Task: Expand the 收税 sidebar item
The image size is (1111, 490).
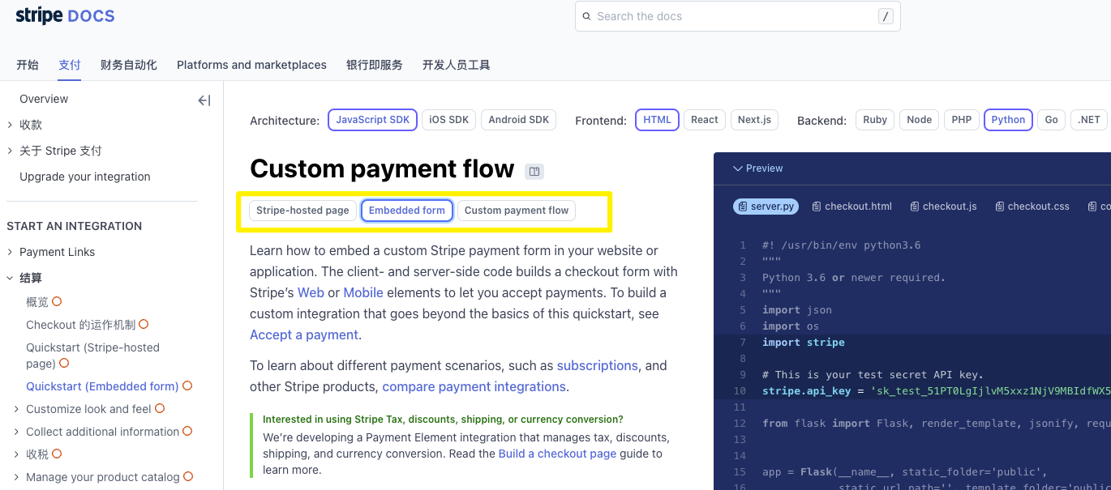Action: (x=16, y=454)
